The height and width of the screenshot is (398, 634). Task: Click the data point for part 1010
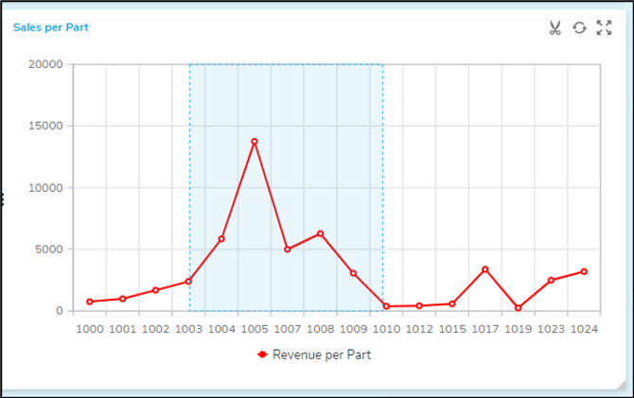[x=386, y=306]
